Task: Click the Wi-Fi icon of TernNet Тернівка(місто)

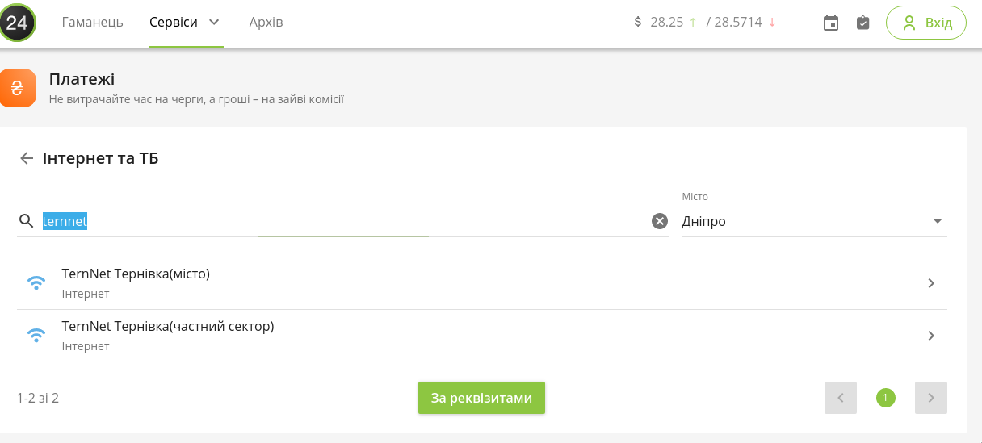Action: pyautogui.click(x=36, y=283)
